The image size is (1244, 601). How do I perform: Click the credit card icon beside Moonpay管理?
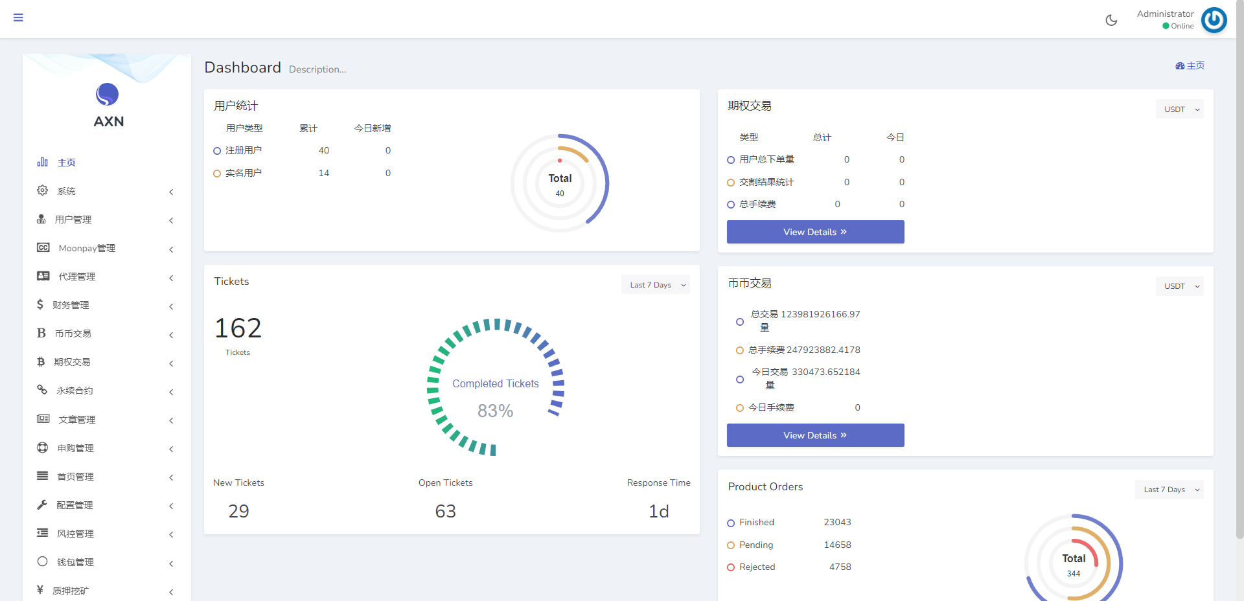pos(43,248)
